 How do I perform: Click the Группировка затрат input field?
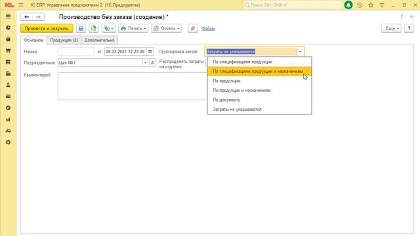(x=251, y=51)
